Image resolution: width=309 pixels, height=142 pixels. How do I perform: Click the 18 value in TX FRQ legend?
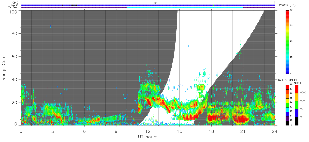coord(291,85)
